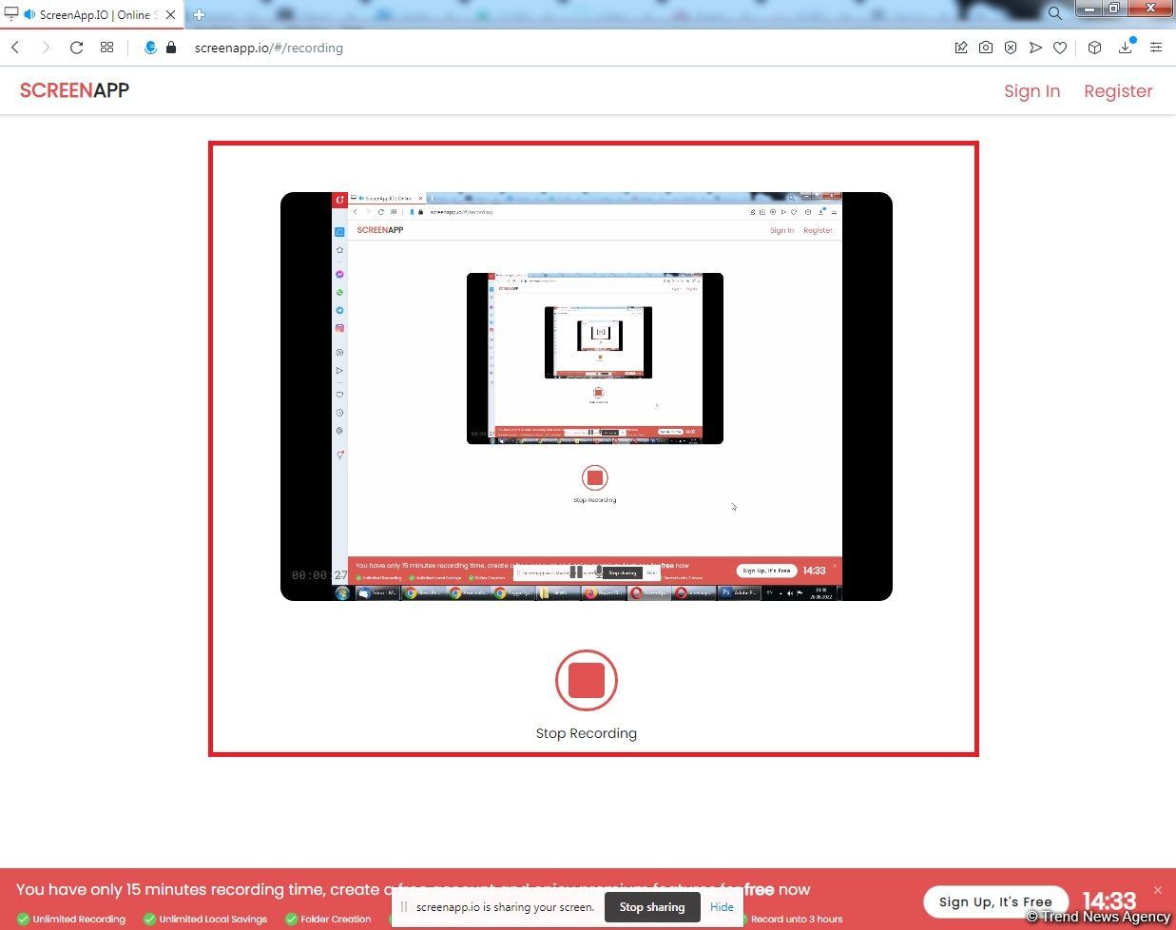Image resolution: width=1176 pixels, height=930 pixels.
Task: Open the ad blocker shield icon
Action: [1011, 48]
